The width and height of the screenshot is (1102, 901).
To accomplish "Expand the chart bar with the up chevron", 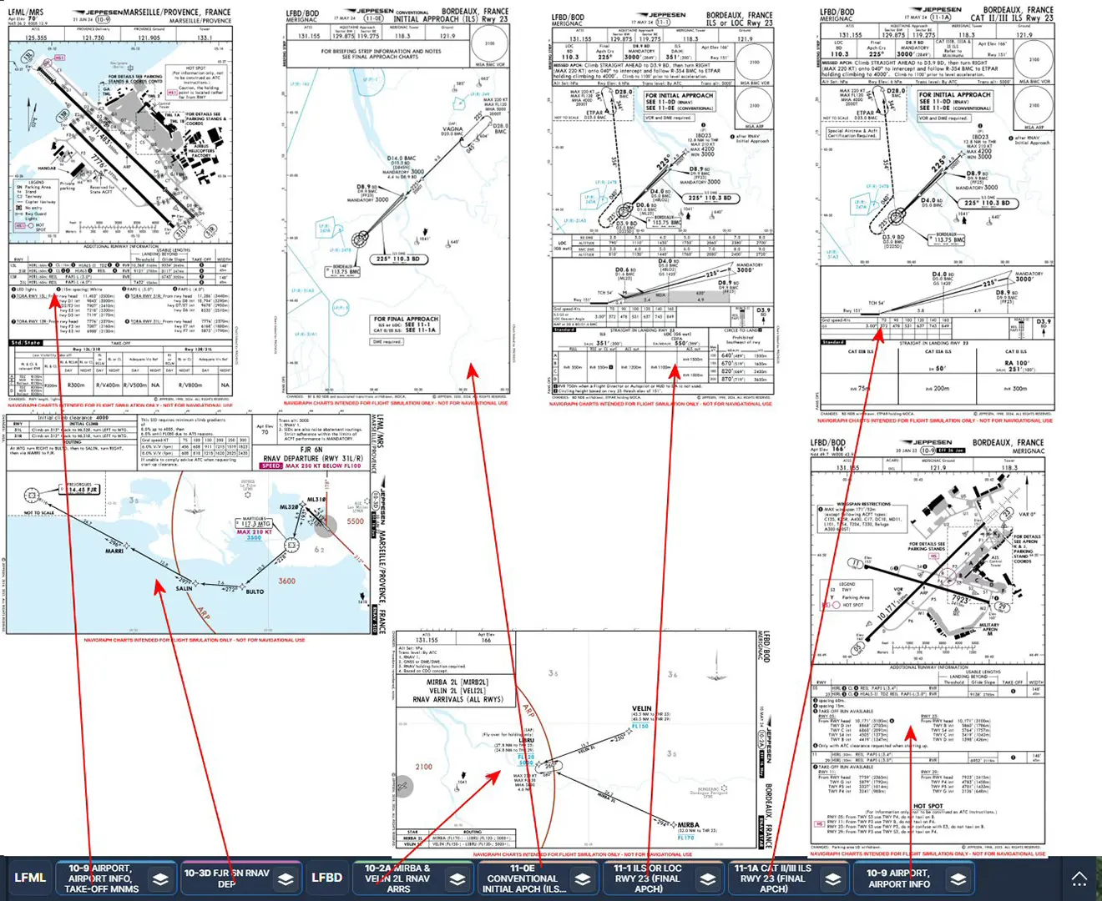I will tap(1079, 878).
